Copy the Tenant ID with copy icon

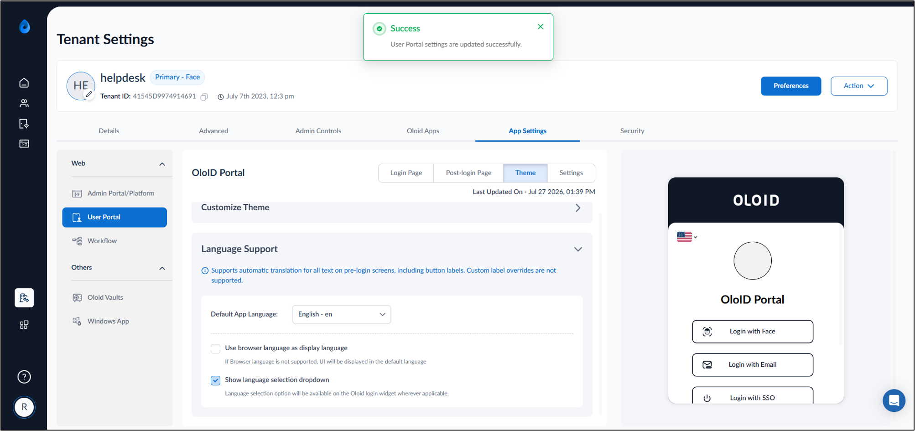click(204, 97)
